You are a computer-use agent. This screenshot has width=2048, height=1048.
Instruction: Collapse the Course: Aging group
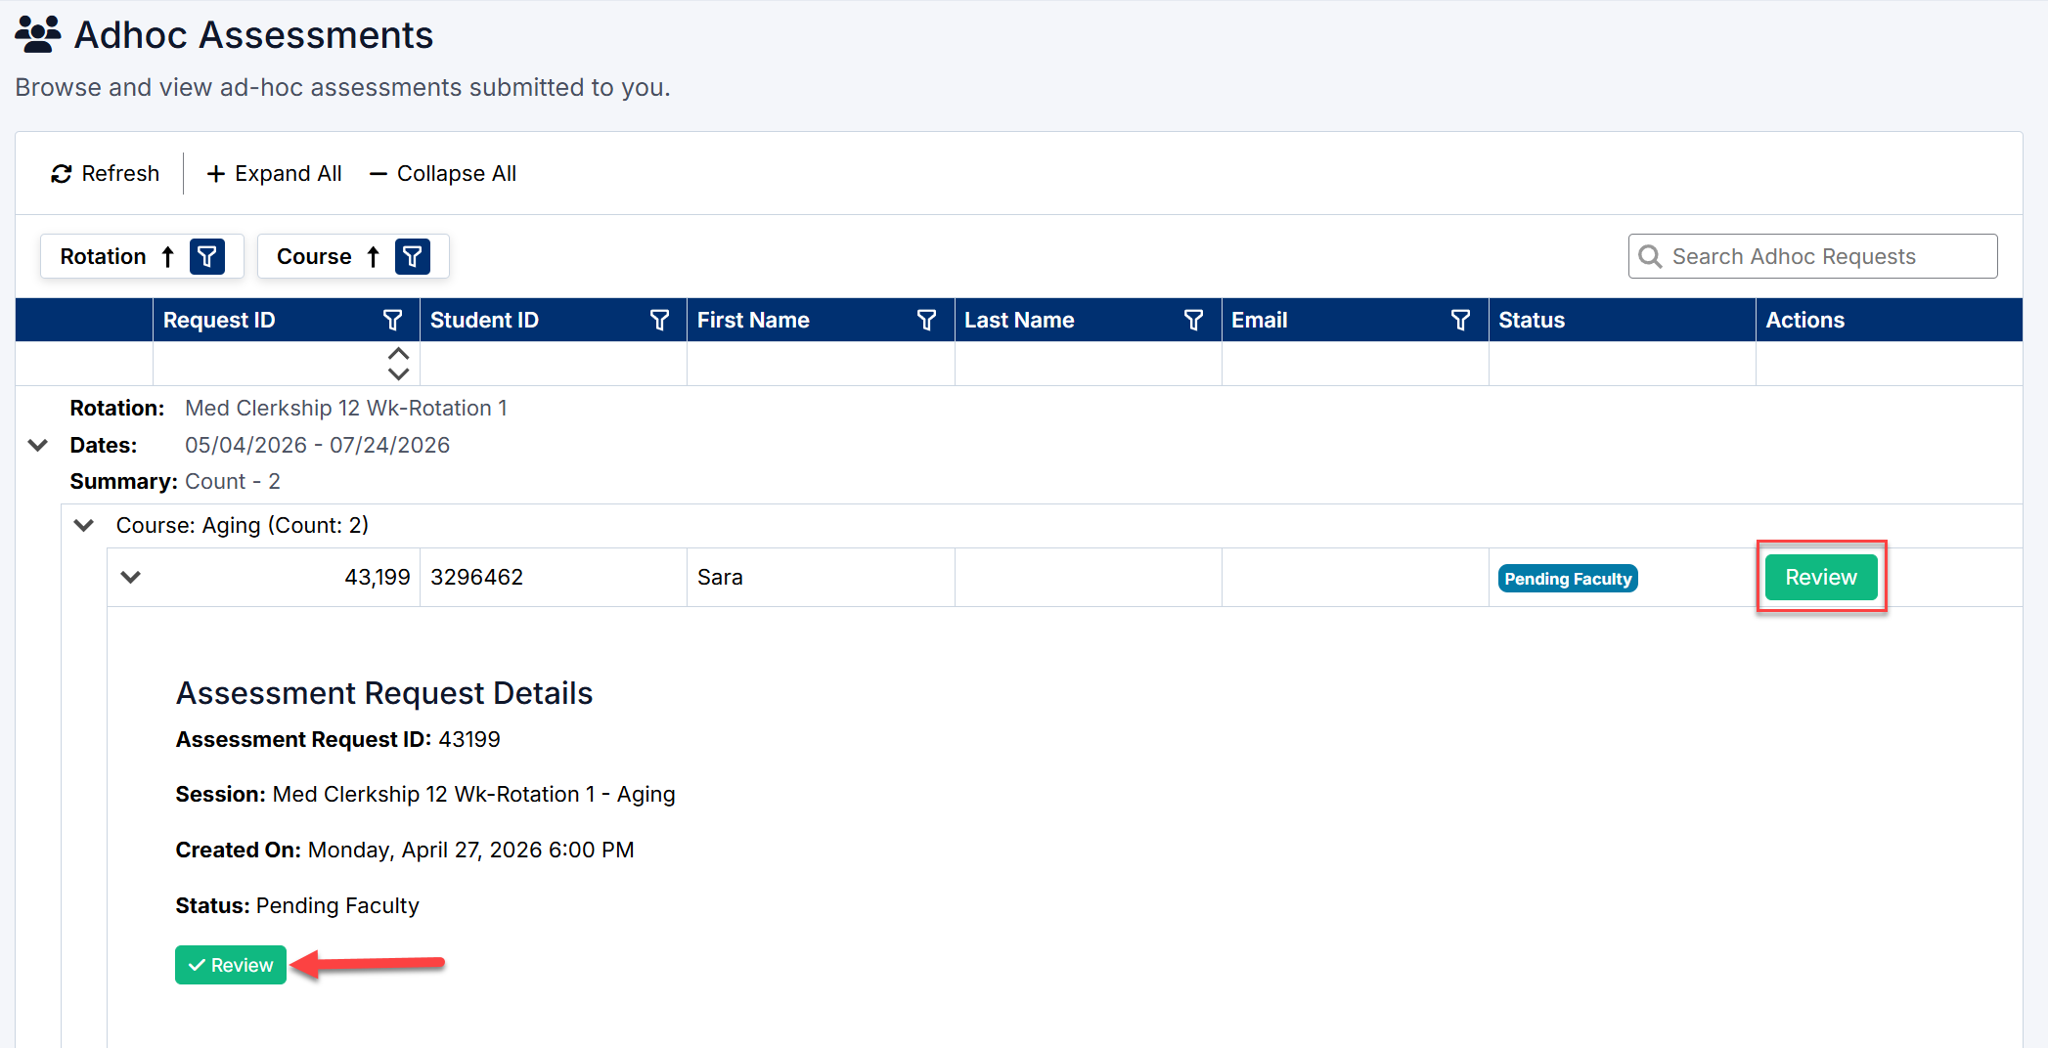(84, 526)
